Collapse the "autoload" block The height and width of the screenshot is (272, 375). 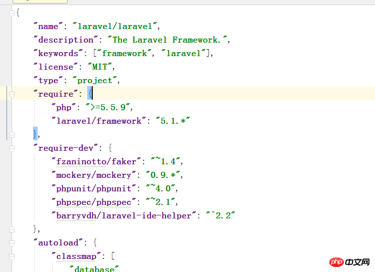(12, 243)
